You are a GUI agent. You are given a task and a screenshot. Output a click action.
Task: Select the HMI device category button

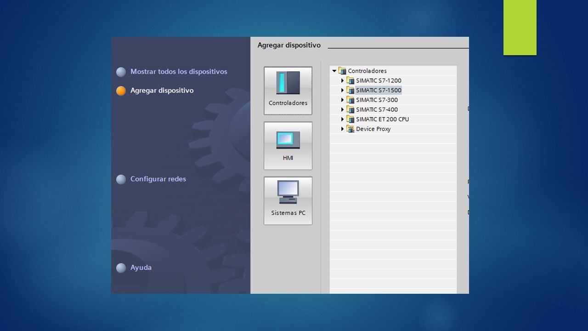point(288,146)
